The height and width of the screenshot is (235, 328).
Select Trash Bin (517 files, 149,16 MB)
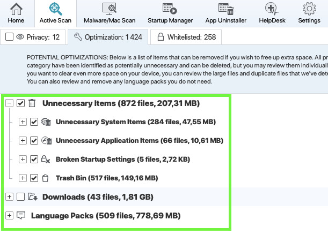pos(107,178)
